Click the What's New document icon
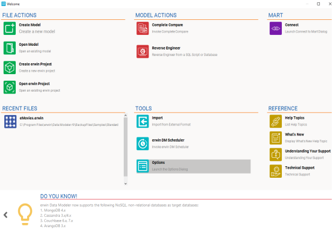332x229 pixels. 276,138
